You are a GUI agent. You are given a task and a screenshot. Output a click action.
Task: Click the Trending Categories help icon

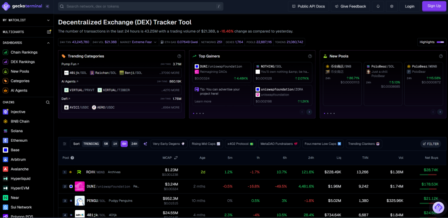point(179,56)
